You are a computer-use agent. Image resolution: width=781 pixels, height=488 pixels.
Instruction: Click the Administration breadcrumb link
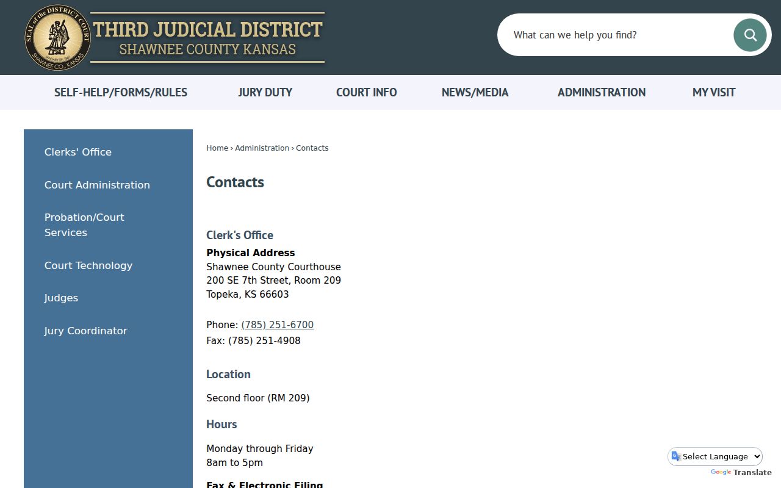coord(262,148)
